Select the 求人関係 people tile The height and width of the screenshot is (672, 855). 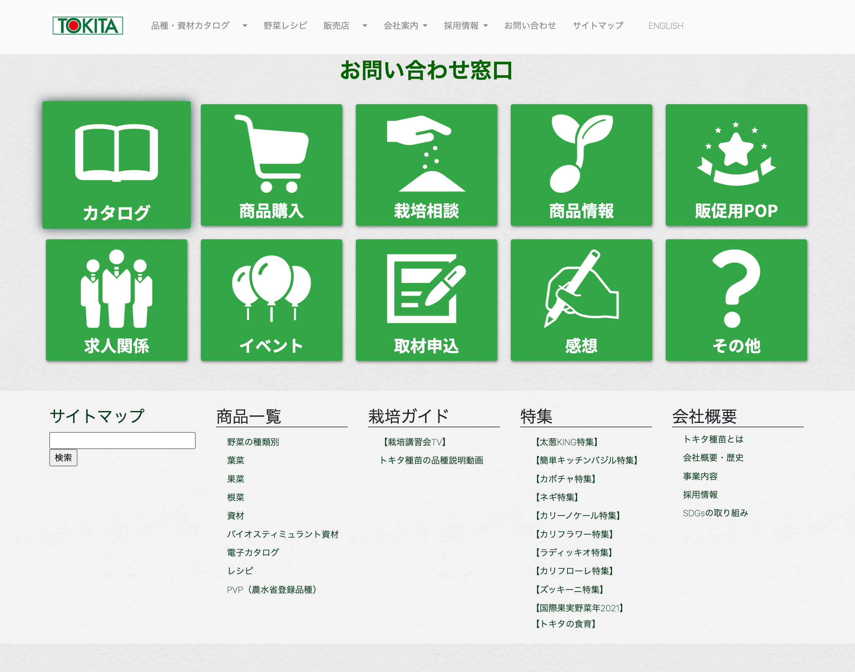(117, 300)
